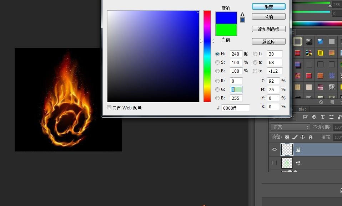Click the 添加到色板 button
The width and height of the screenshot is (342, 206).
pyautogui.click(x=268, y=29)
